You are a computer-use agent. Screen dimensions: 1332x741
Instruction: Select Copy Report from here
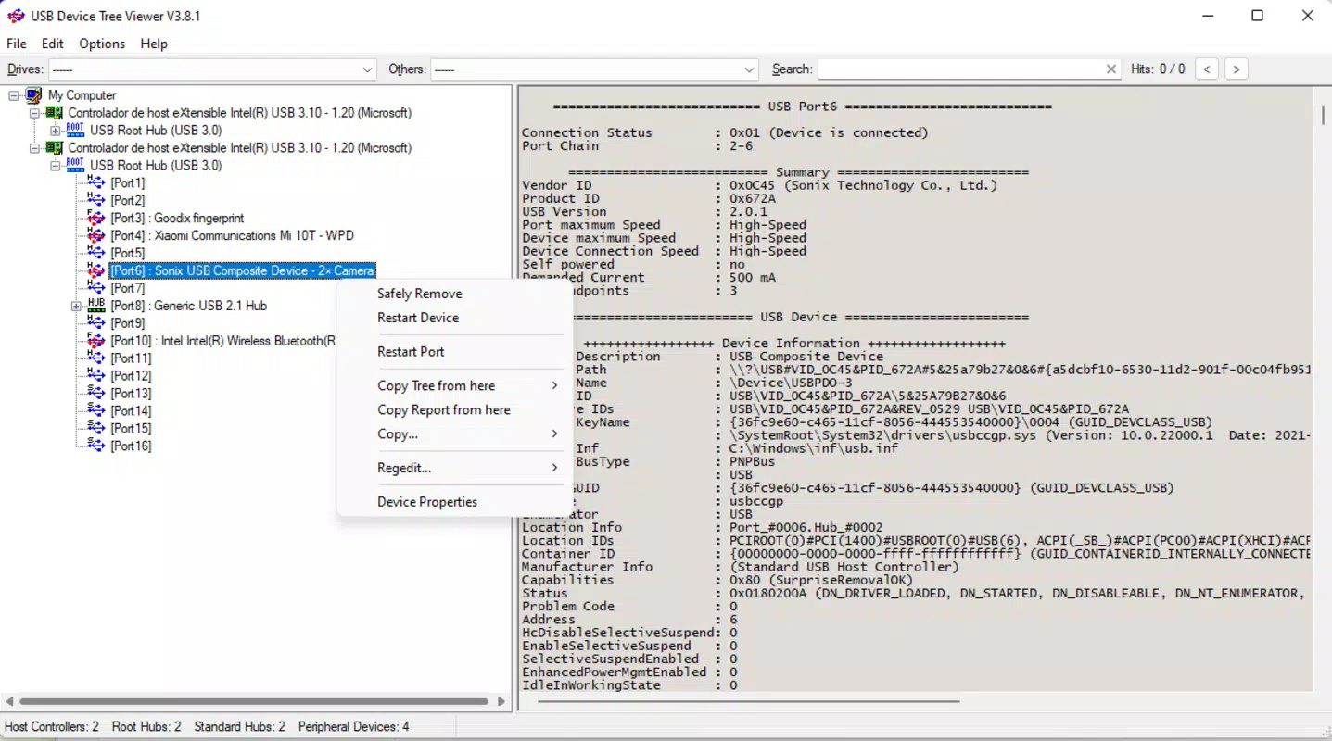(444, 409)
